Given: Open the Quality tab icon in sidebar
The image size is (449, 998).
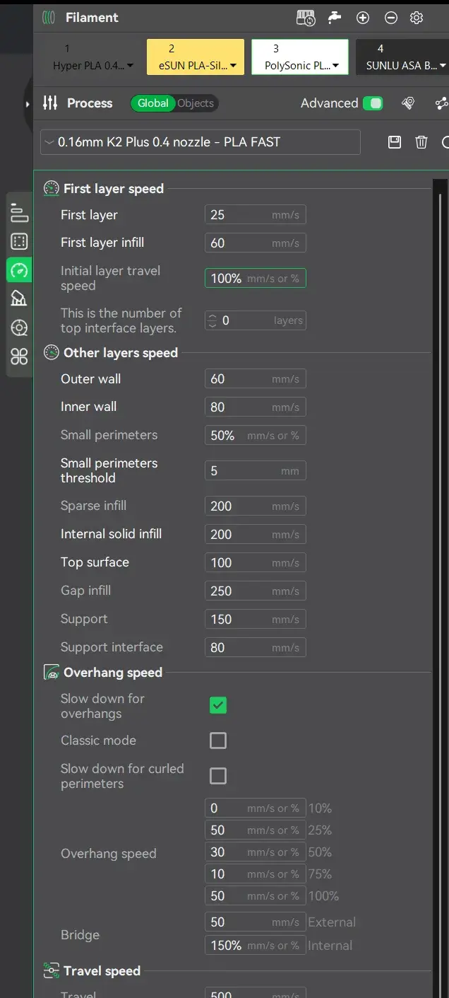Looking at the screenshot, I should pyautogui.click(x=19, y=212).
